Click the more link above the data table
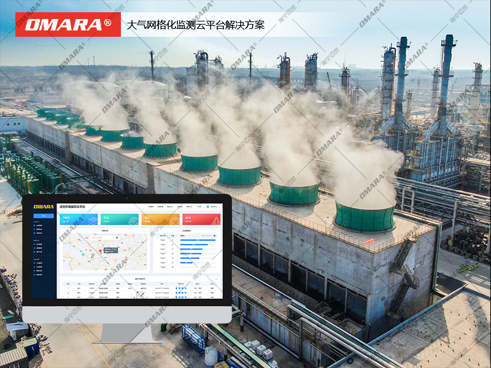491x368 pixels. (x=215, y=279)
